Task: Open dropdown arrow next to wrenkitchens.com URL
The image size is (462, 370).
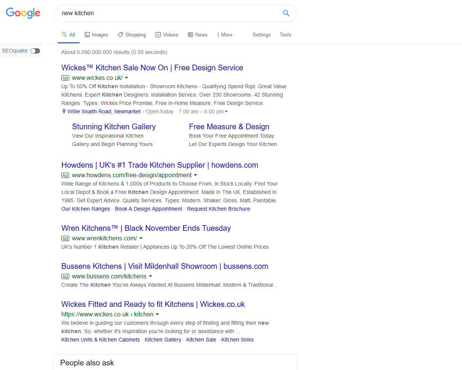Action: [x=141, y=238]
